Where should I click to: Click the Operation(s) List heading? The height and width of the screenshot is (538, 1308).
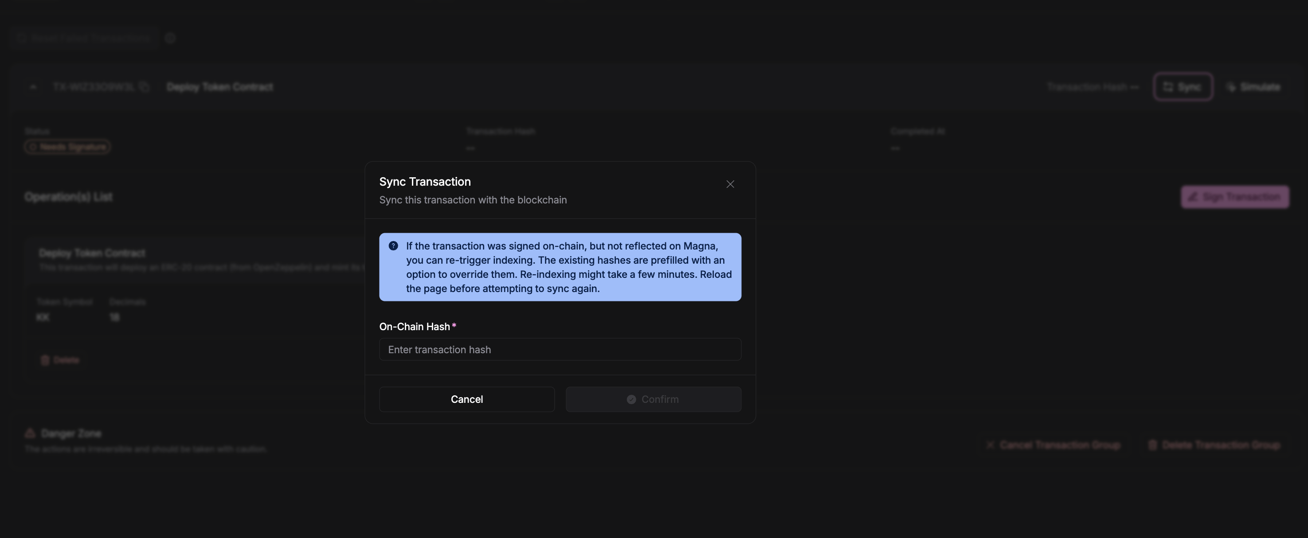[x=69, y=197]
